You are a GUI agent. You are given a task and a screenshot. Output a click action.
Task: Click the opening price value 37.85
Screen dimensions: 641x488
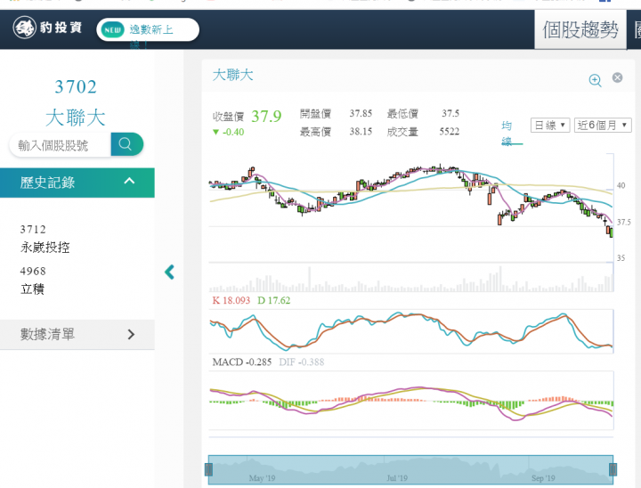pos(361,113)
